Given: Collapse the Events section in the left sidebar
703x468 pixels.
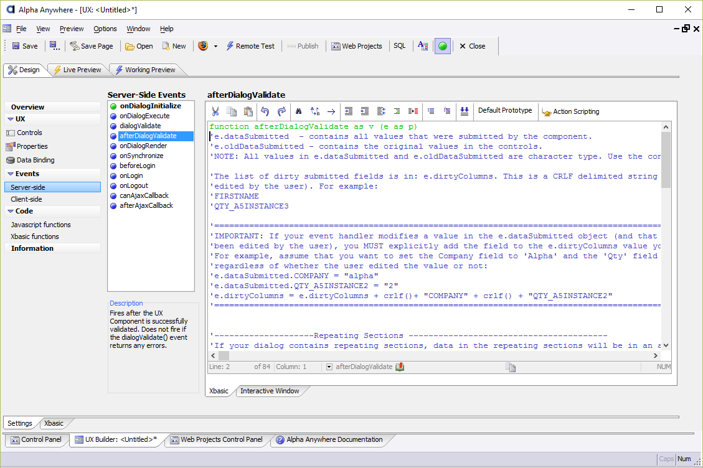Looking at the screenshot, I should 11,174.
